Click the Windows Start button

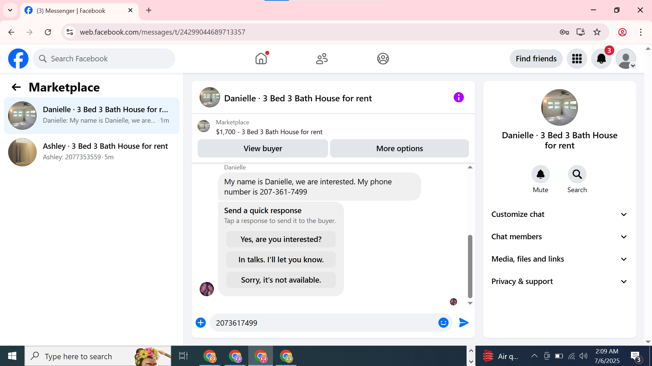[x=12, y=356]
